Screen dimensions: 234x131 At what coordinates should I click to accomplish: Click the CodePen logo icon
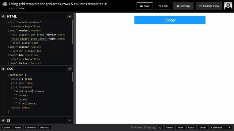tap(5, 4)
